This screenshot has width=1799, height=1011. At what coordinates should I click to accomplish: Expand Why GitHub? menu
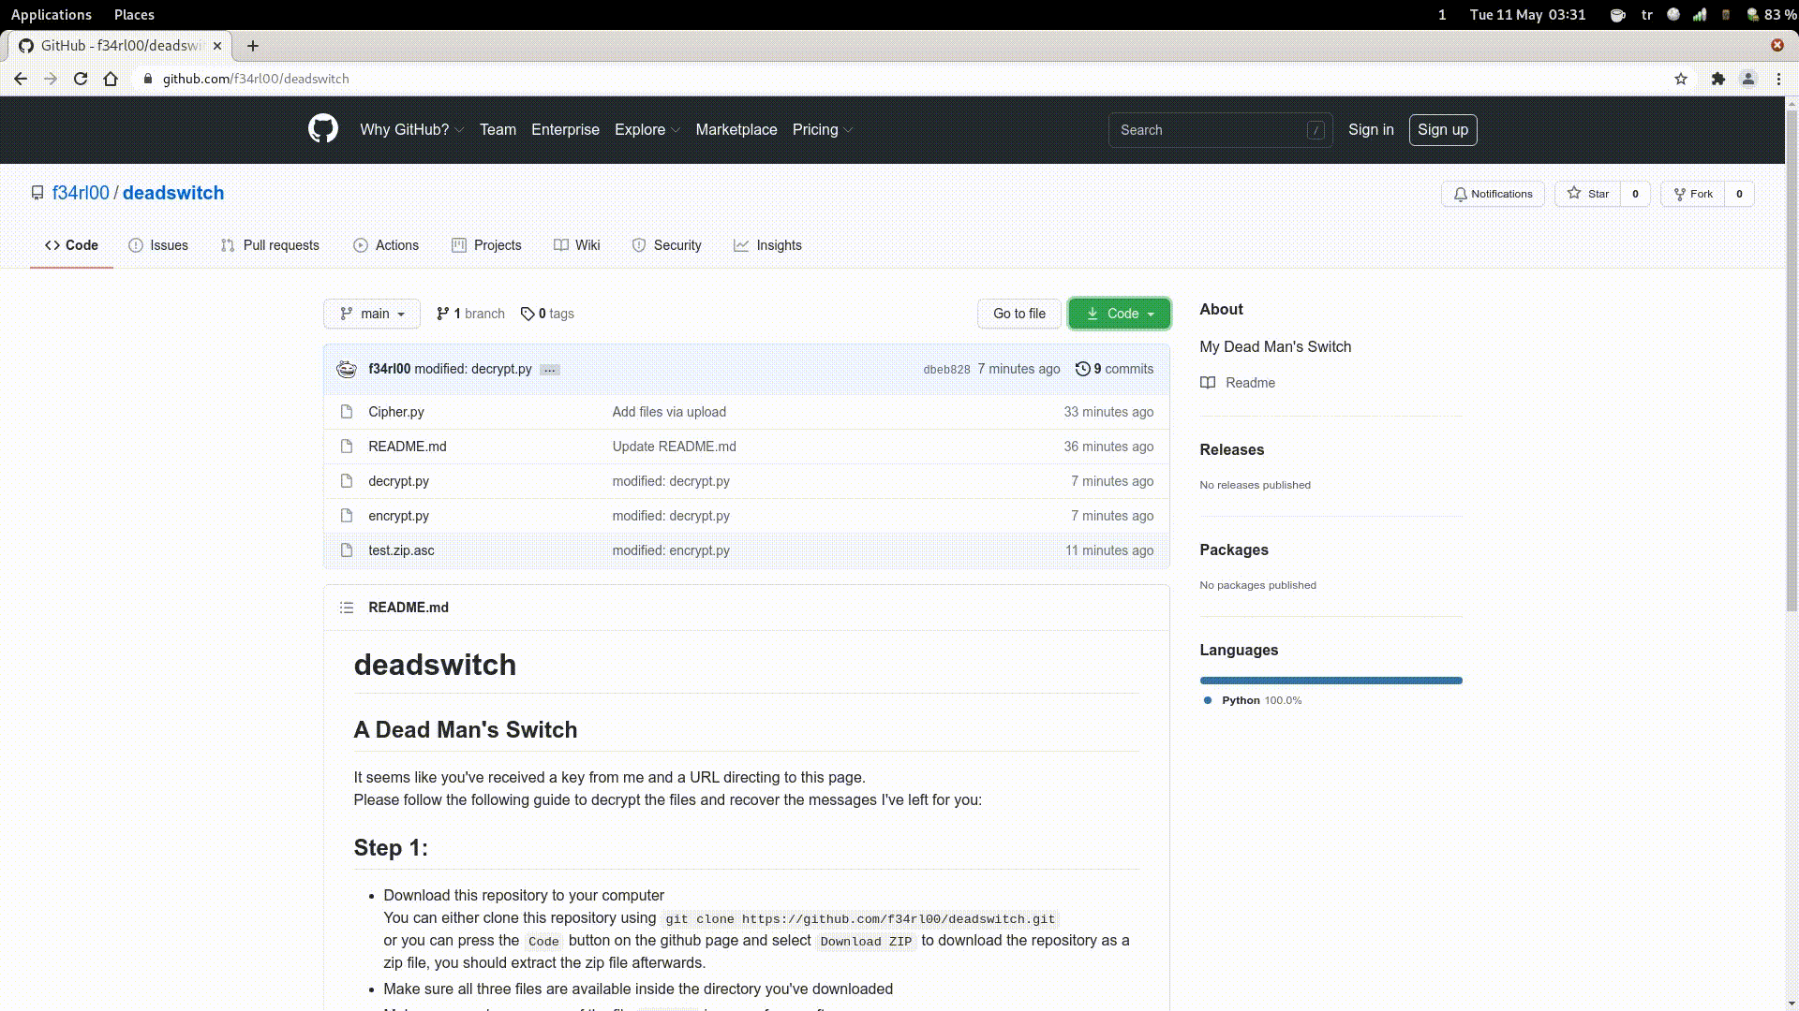[411, 130]
